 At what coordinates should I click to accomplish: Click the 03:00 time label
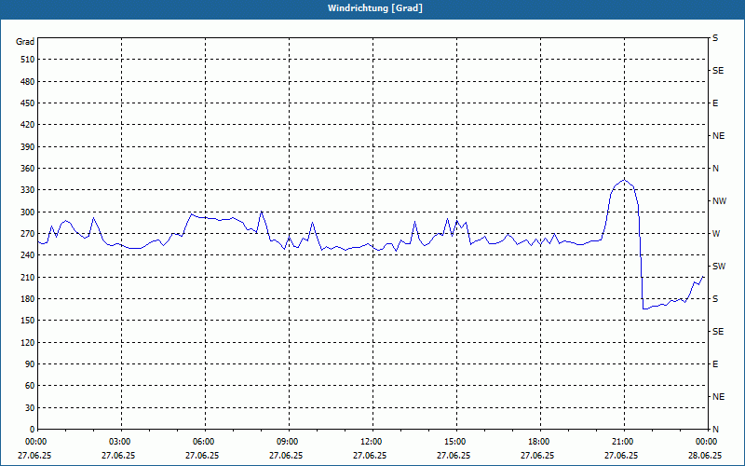(x=120, y=442)
